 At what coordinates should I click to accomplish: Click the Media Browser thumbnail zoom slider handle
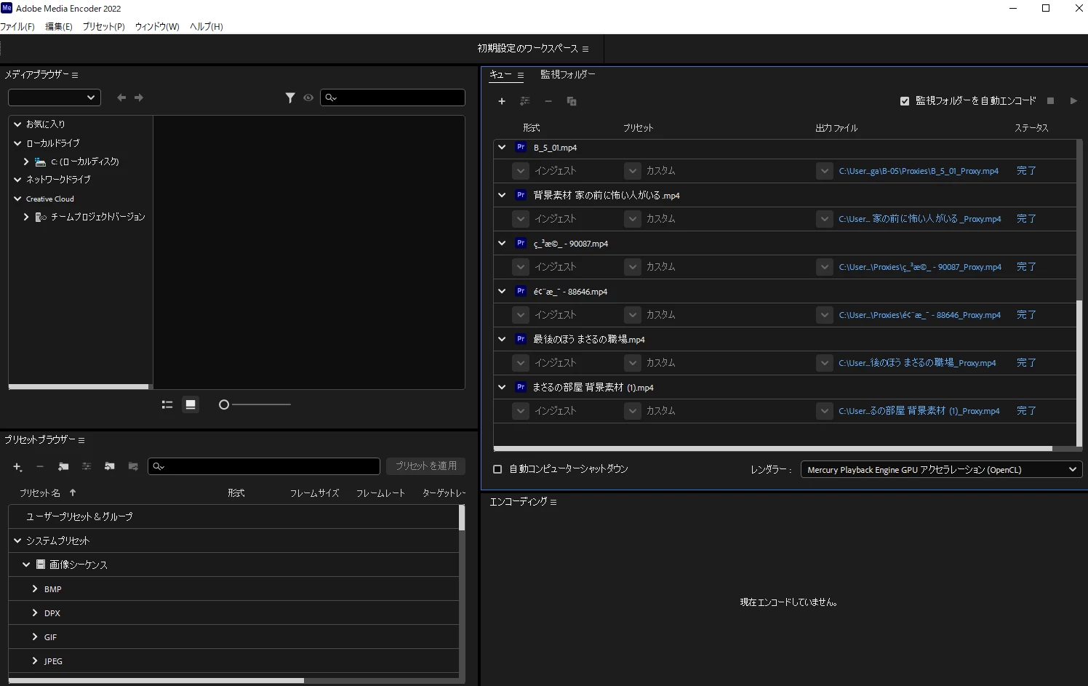click(224, 404)
